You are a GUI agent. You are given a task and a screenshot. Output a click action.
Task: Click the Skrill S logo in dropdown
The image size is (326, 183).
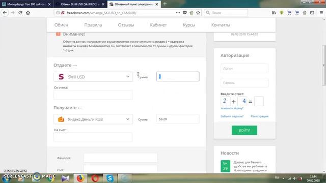[x=61, y=77]
